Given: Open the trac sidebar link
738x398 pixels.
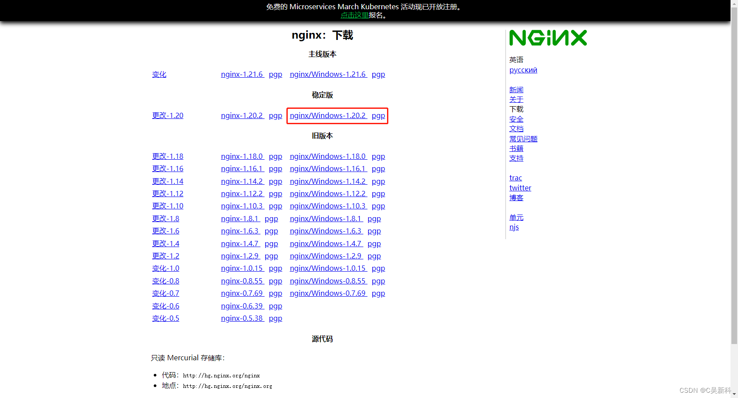Looking at the screenshot, I should tap(516, 178).
